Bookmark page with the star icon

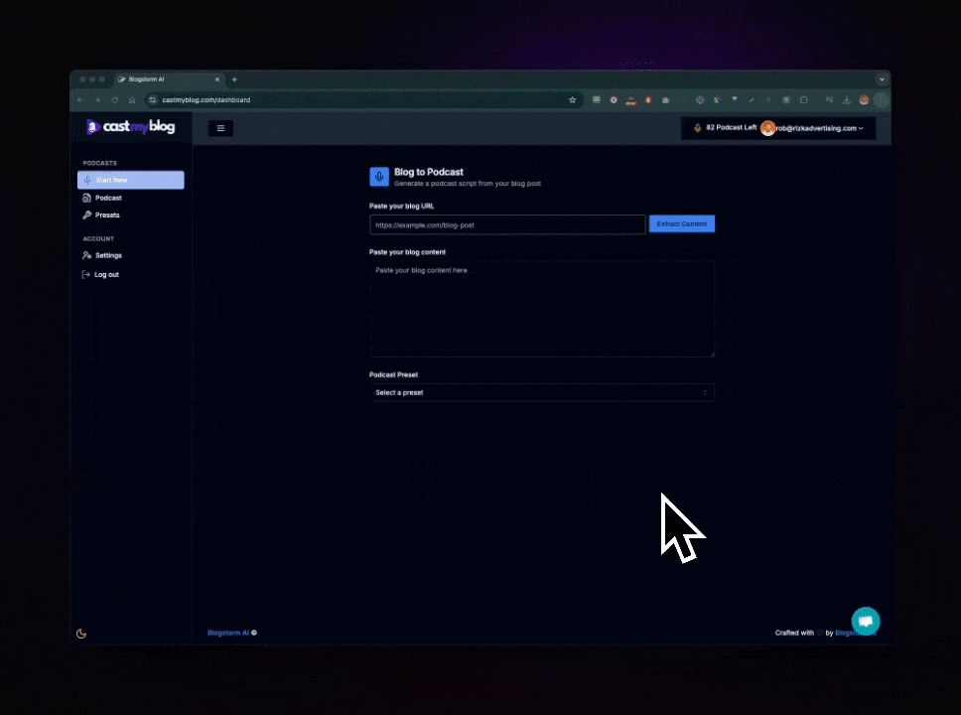coord(572,100)
